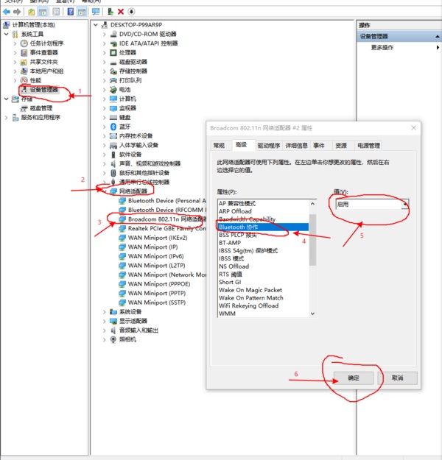442x460 pixels.
Task: Click the red X uninstall toolbar icon
Action: click(x=120, y=12)
